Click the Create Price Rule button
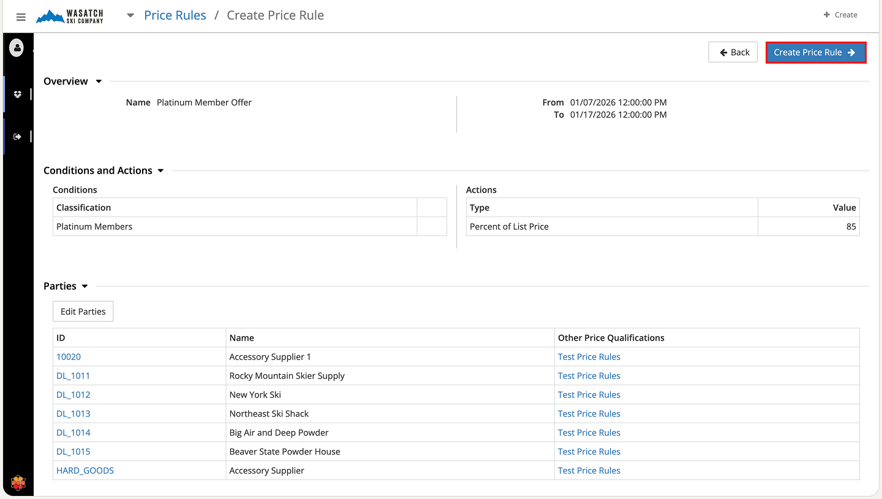 [x=815, y=53]
